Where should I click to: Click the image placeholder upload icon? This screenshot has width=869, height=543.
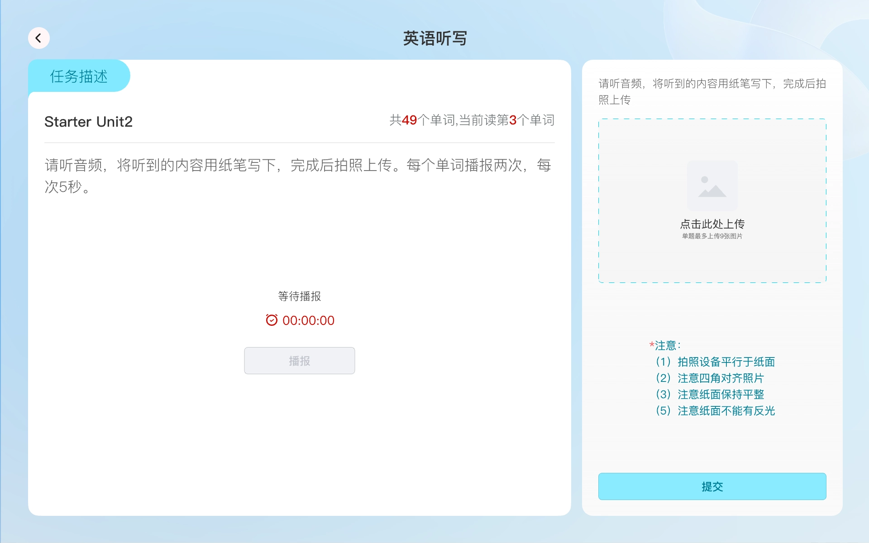[x=712, y=186]
